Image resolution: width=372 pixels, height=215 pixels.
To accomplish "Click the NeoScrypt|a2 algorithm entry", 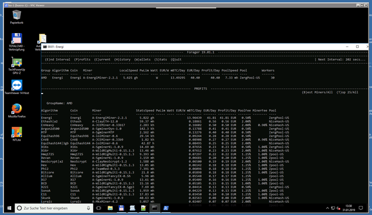I will click(x=52, y=162).
